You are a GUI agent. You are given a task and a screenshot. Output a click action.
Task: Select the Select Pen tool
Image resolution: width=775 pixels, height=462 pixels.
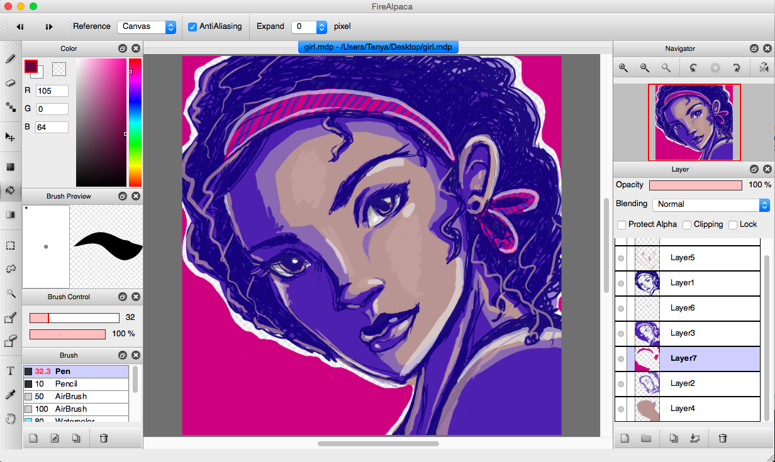[10, 318]
